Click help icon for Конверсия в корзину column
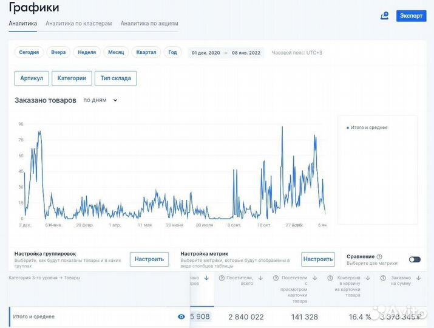434x328 pixels. pos(329,278)
